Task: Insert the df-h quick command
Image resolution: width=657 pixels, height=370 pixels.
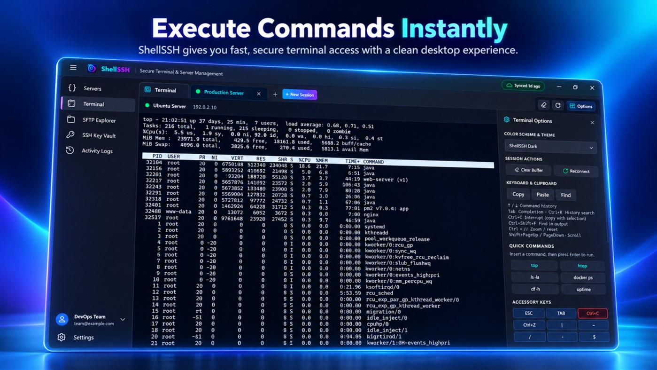Action: pos(535,289)
